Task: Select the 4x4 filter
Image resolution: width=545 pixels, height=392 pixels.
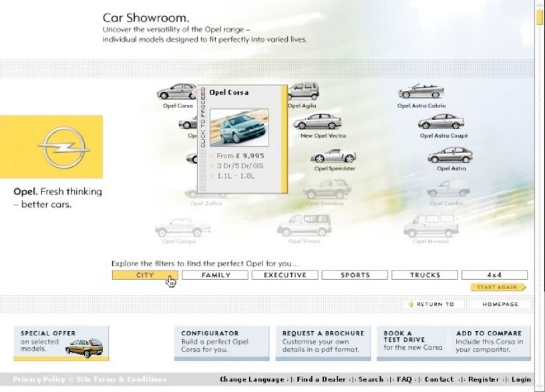Action: pos(495,275)
